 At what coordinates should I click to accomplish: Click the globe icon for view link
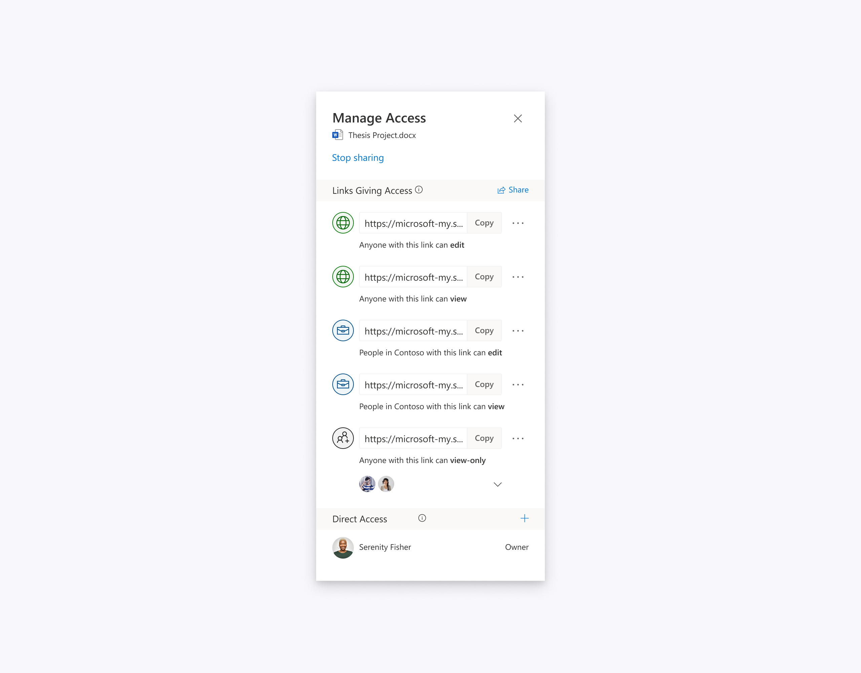click(x=342, y=276)
